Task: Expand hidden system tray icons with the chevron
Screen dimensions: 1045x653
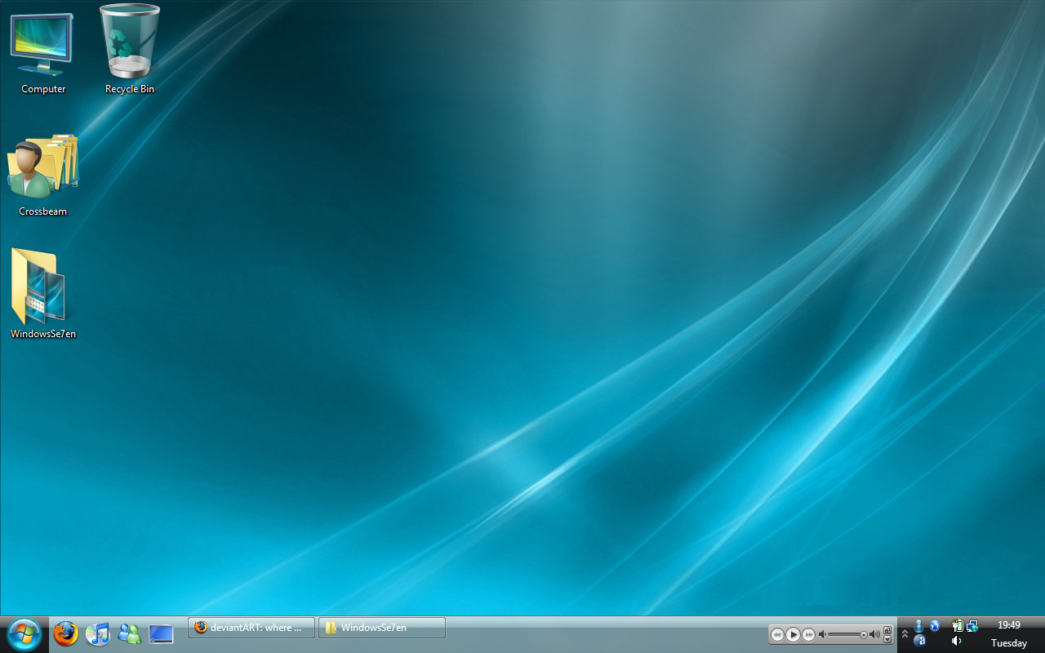Action: (x=905, y=633)
